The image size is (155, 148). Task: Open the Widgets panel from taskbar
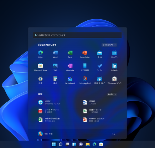point(74,144)
